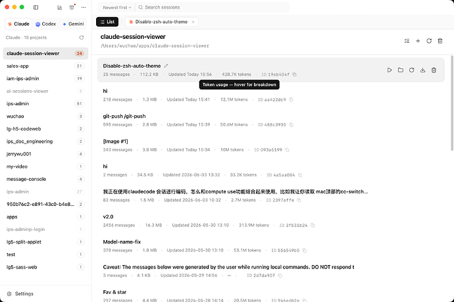This screenshot has height=302, width=454.
Task: Select the apps project
Action: click(45, 217)
